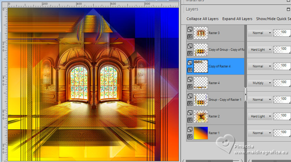Toggle visibility of Raster 2 layer

190,120
